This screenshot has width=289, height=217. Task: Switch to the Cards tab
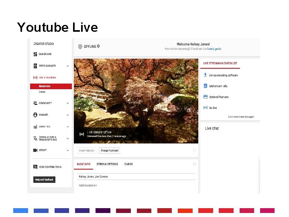point(128,164)
